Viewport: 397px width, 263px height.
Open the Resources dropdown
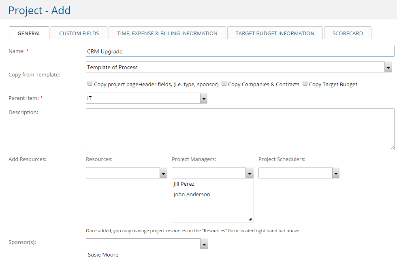pos(163,173)
